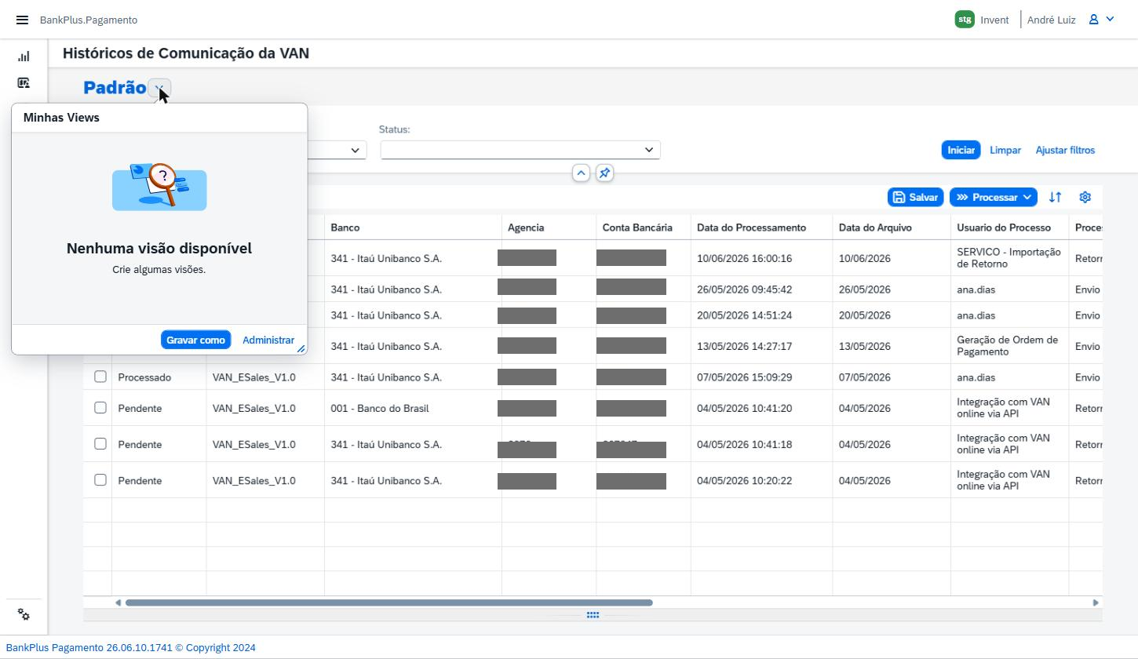Click the Data do Processamento column header
This screenshot has width=1138, height=659.
761,228
